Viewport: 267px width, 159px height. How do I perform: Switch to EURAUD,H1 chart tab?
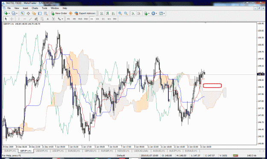pyautogui.click(x=191, y=150)
